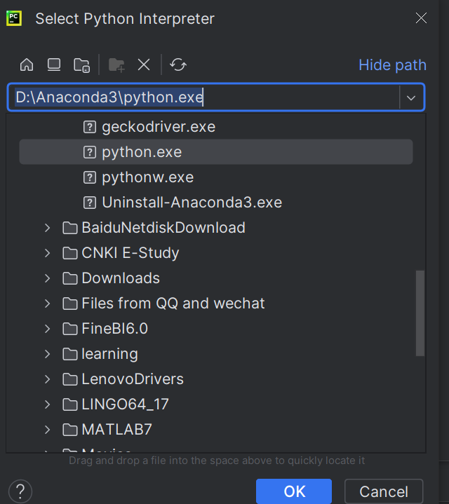
Task: Click the Desktop directory icon
Action: [x=54, y=65]
